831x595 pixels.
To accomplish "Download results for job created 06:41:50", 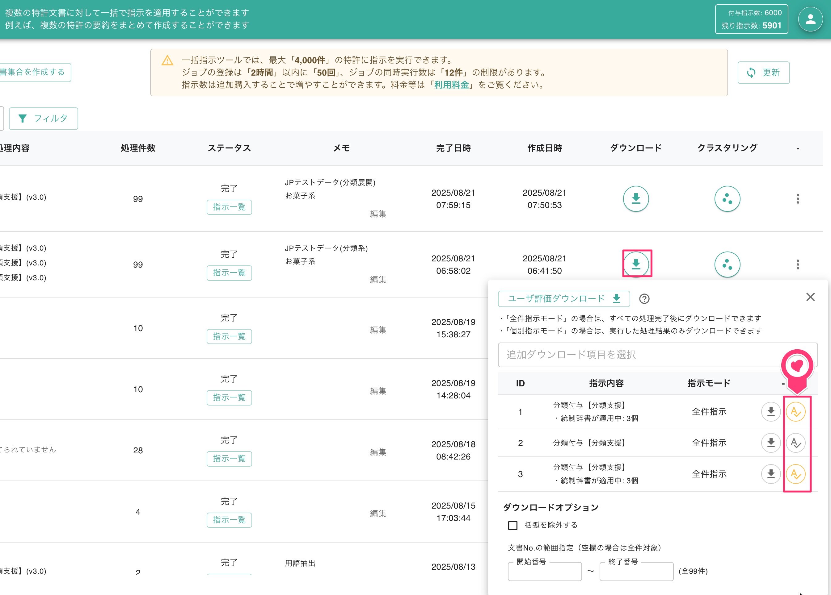I will (636, 264).
